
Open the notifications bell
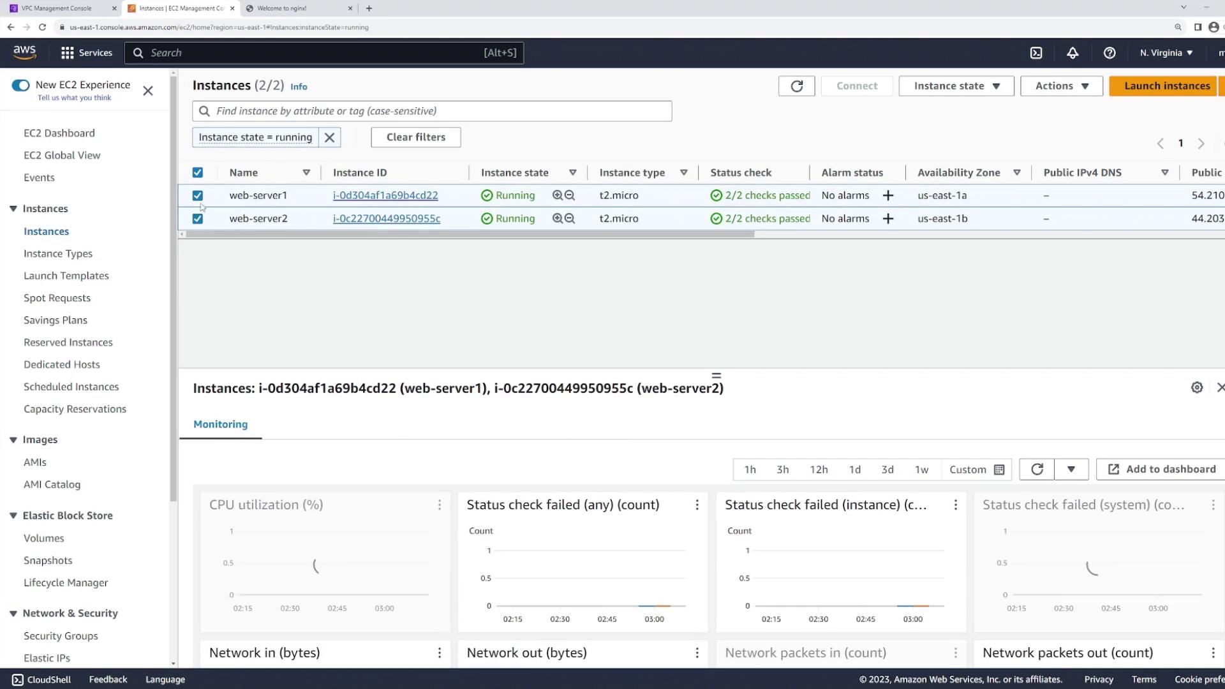[1073, 53]
